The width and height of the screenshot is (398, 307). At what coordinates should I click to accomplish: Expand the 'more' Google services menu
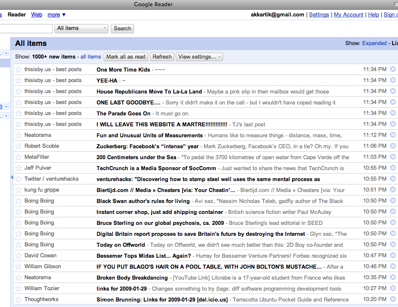point(56,15)
